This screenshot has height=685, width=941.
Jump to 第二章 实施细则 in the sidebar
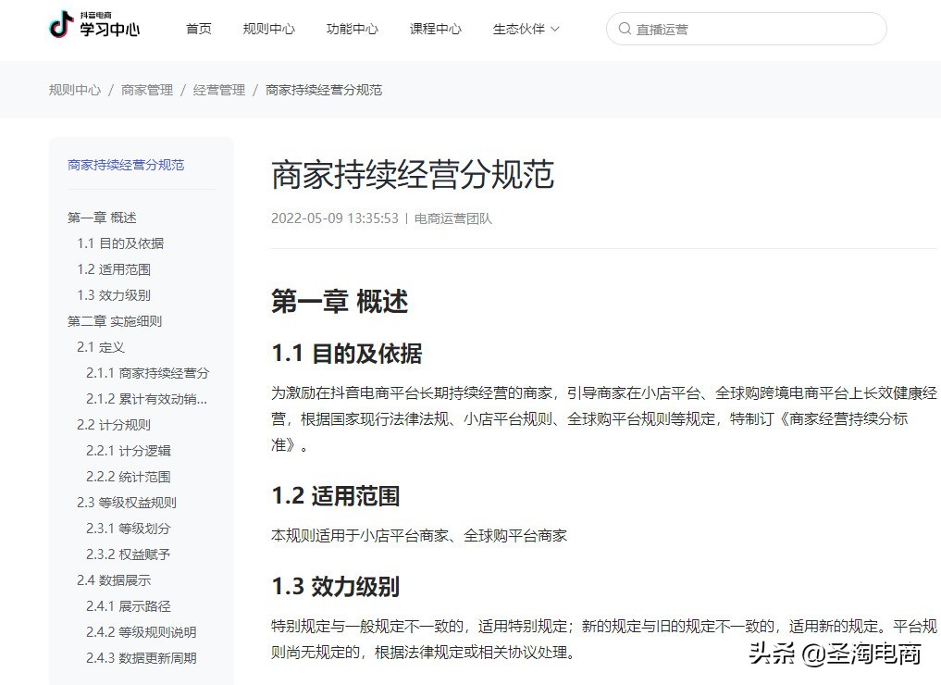pos(115,321)
